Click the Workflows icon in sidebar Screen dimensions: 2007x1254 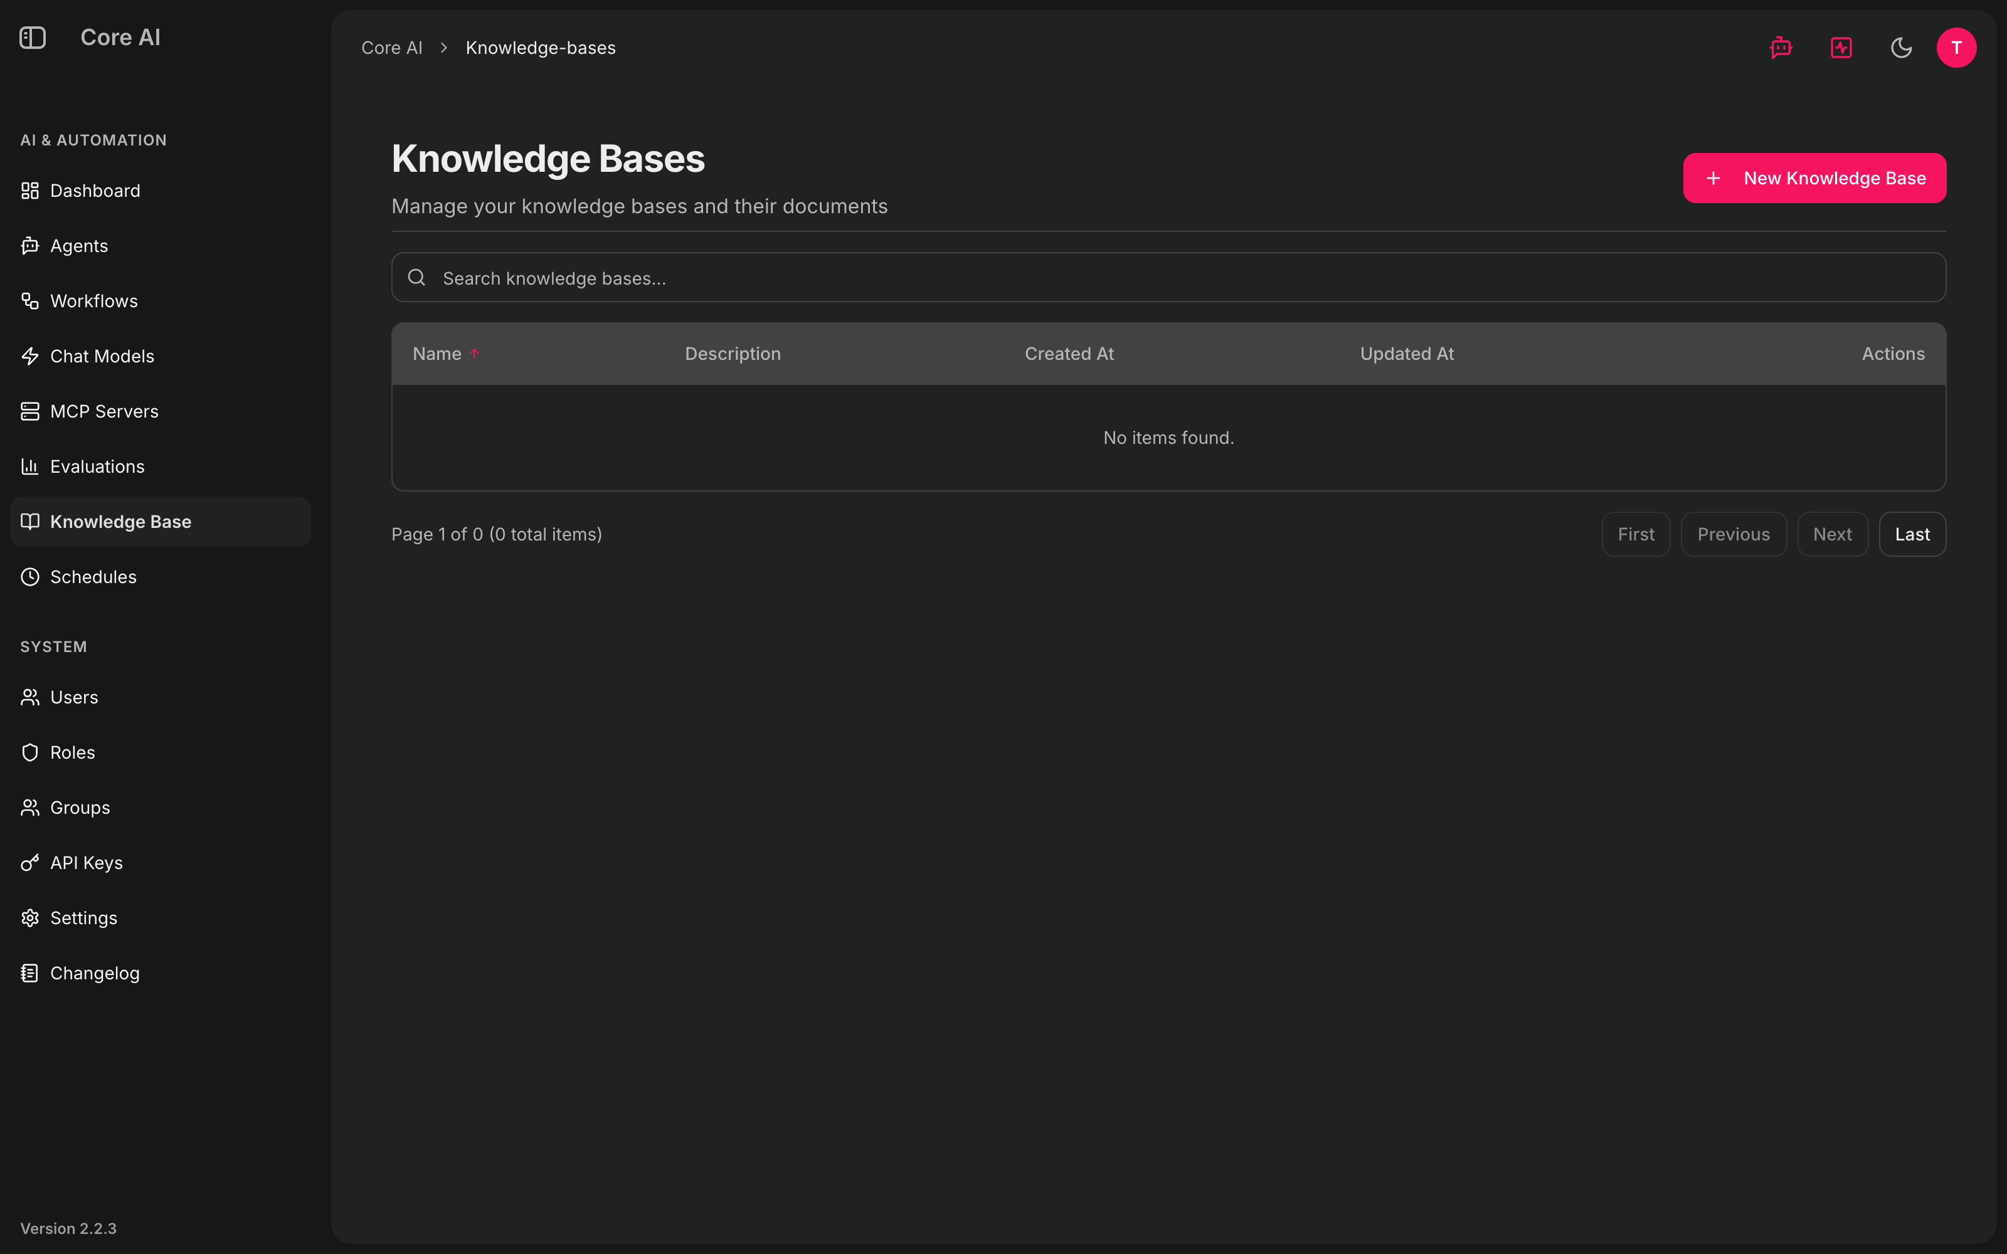30,301
